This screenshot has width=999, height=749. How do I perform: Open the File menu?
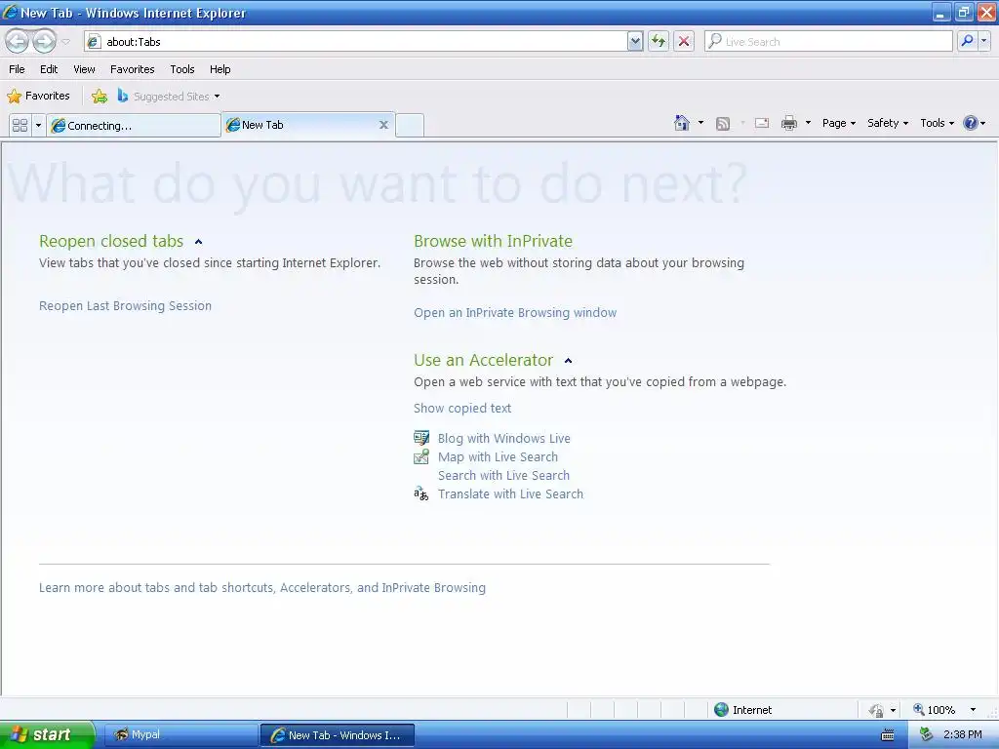17,69
